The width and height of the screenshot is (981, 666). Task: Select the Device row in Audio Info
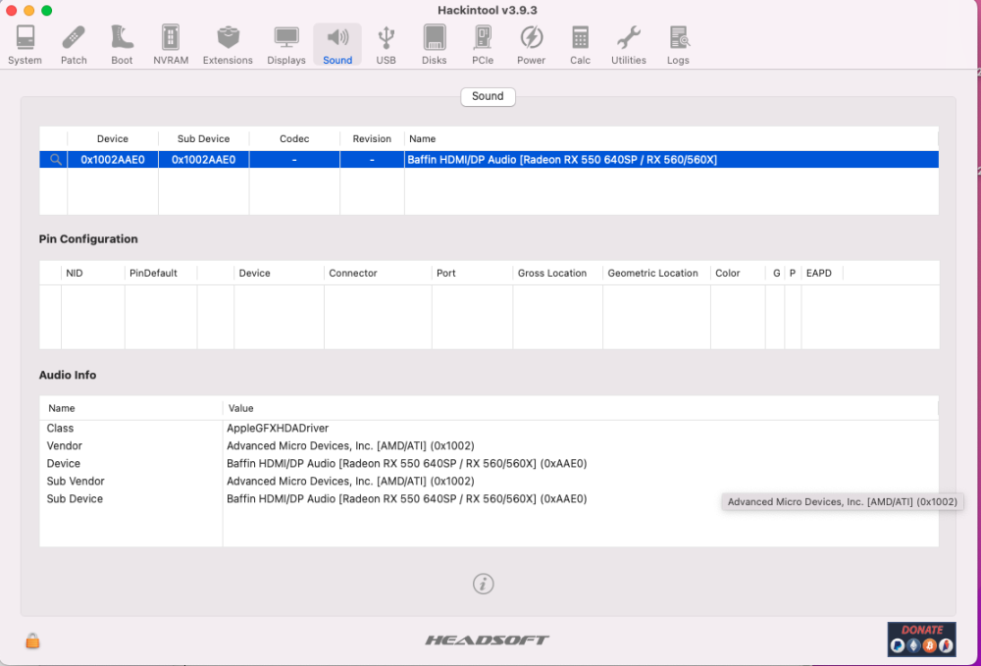pos(489,463)
